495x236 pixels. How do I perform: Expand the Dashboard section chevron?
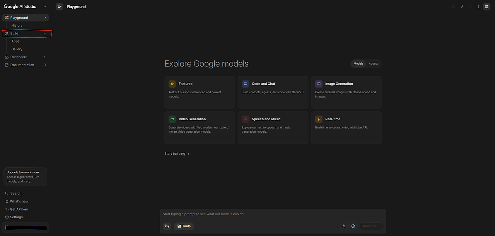click(44, 57)
